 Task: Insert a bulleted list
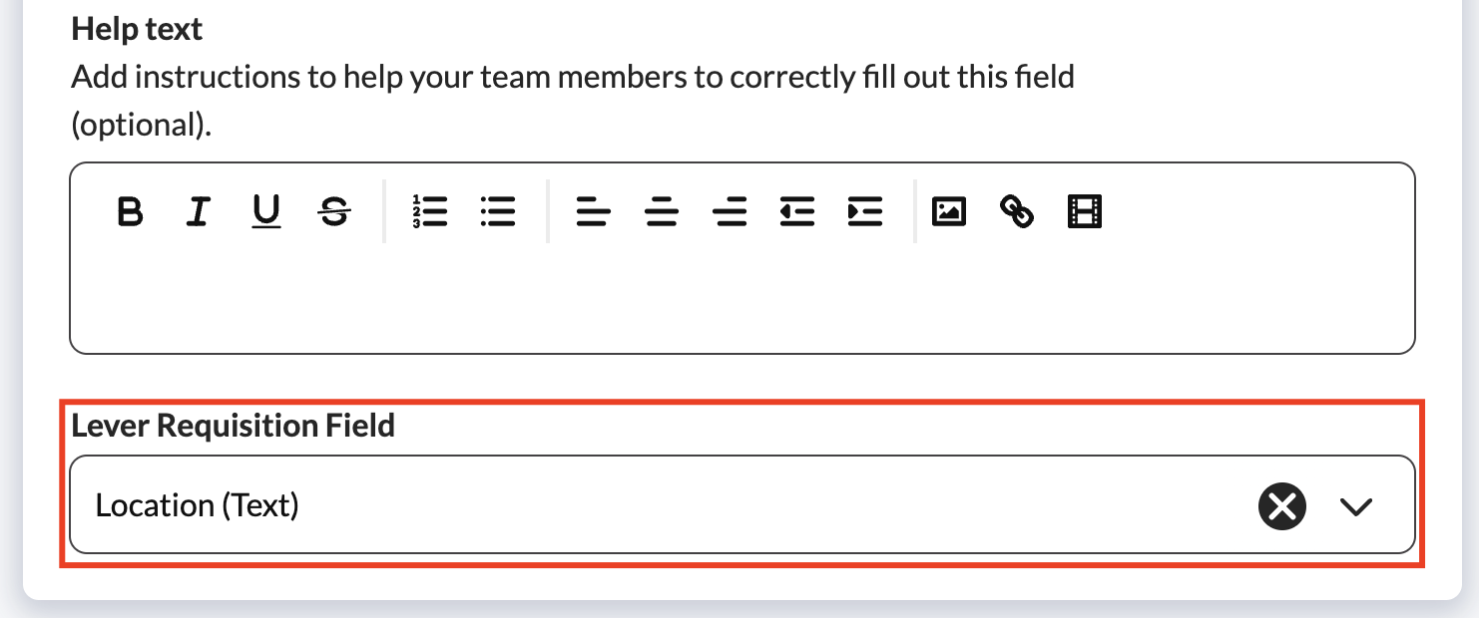[497, 211]
